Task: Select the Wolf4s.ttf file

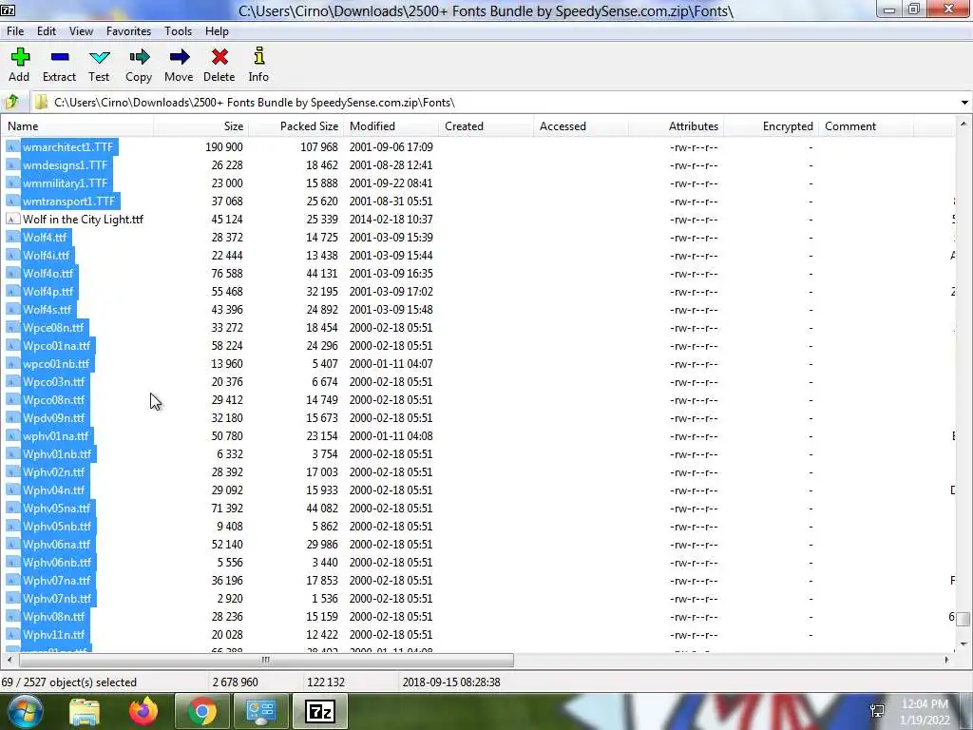Action: 48,309
